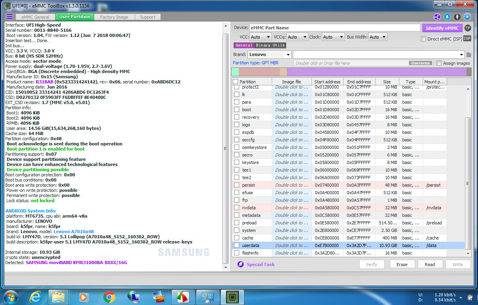
Task: Toggle the select-all checkbox in the Partition header
Action: 236,82
